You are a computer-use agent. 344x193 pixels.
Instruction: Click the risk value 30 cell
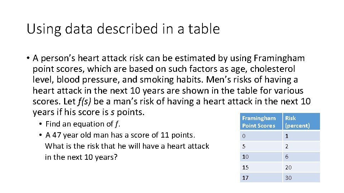(301, 178)
